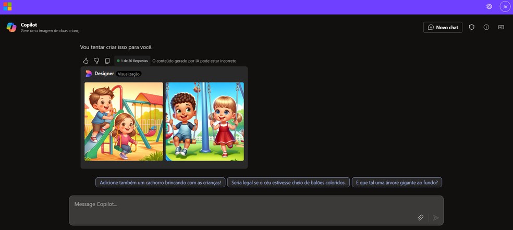Open the JV account avatar

[505, 7]
